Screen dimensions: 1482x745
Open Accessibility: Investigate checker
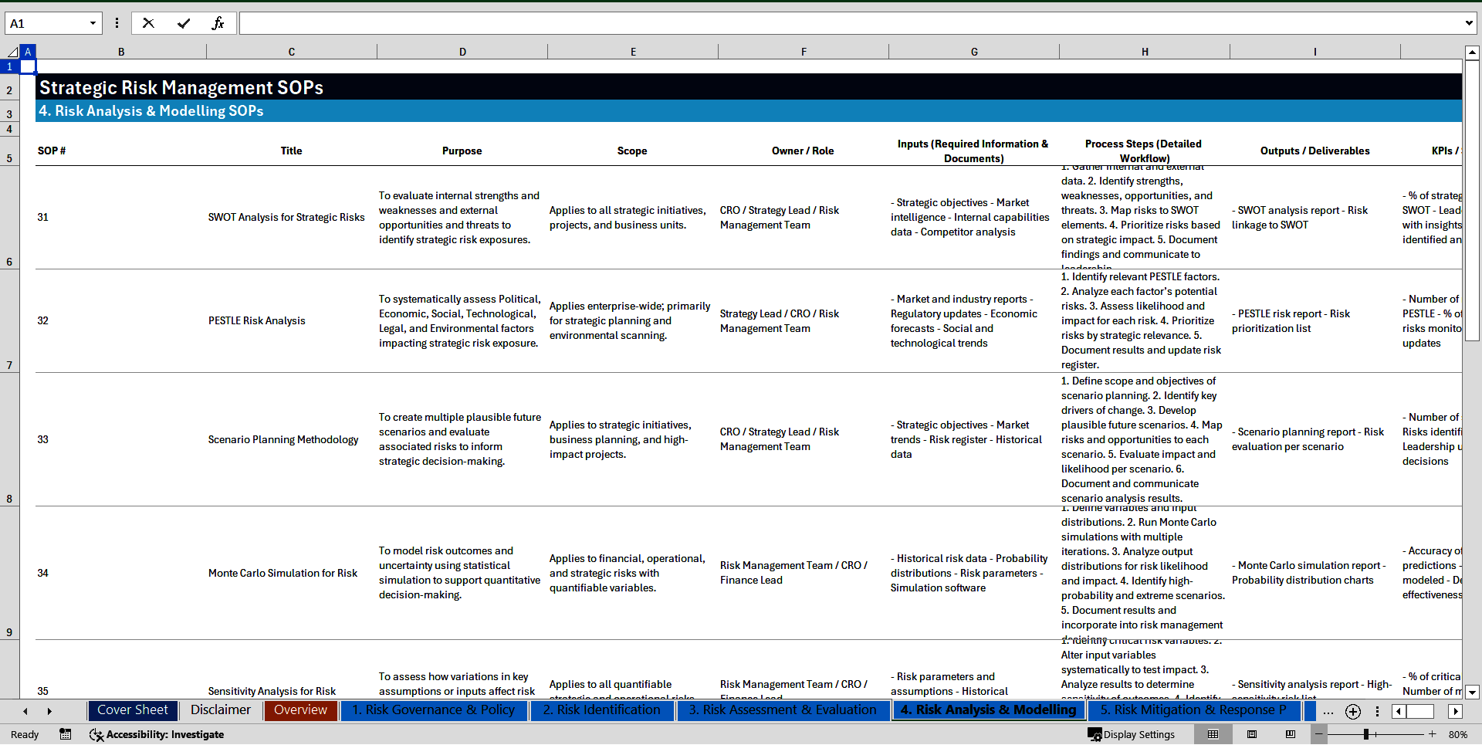(157, 734)
